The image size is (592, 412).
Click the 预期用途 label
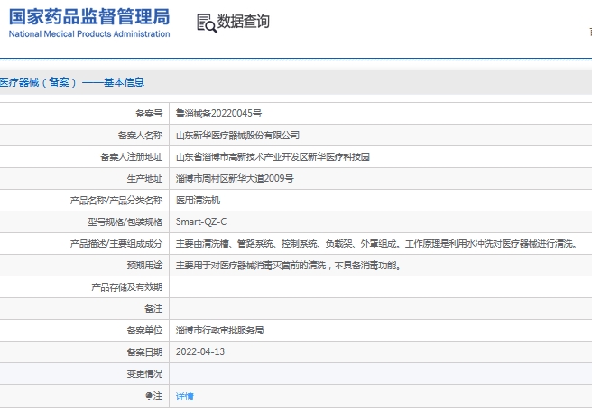point(144,266)
